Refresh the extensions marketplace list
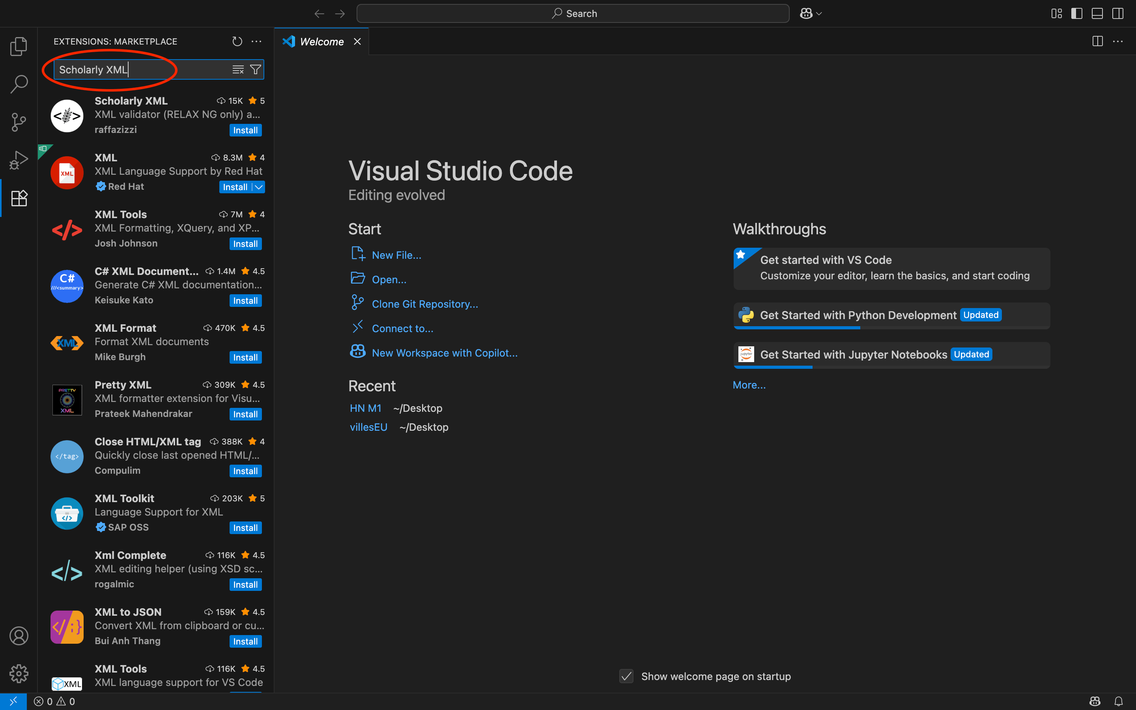 (237, 41)
